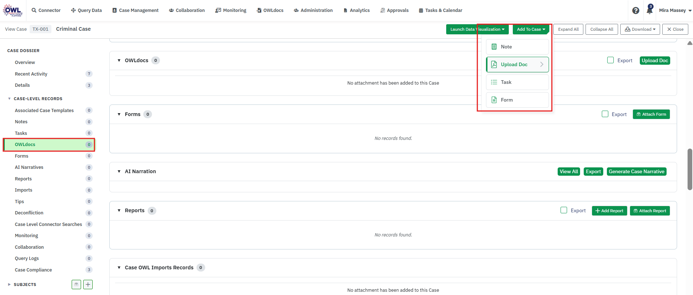The height and width of the screenshot is (295, 693).
Task: Click the plus icon beside Subjects
Action: pos(88,285)
